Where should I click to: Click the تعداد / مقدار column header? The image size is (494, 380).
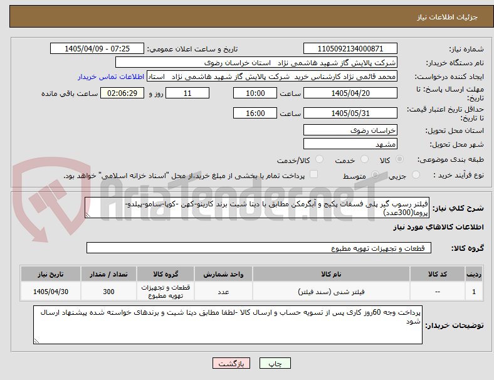[108, 274]
